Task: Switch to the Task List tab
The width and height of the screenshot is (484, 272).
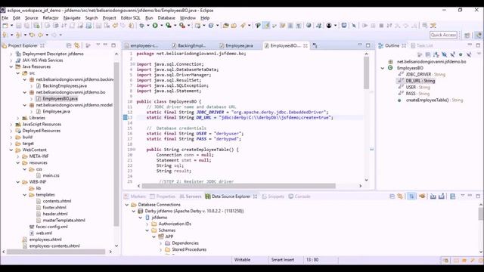Action: coord(422,45)
